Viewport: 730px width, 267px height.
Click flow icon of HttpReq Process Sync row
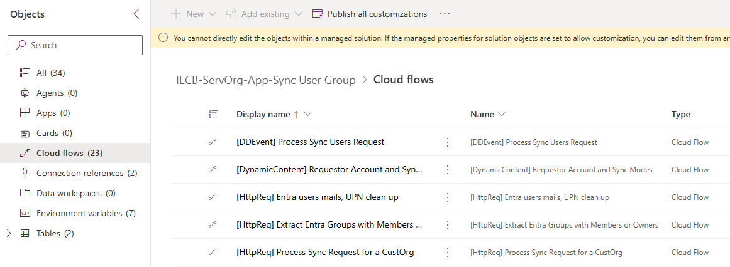(213, 253)
